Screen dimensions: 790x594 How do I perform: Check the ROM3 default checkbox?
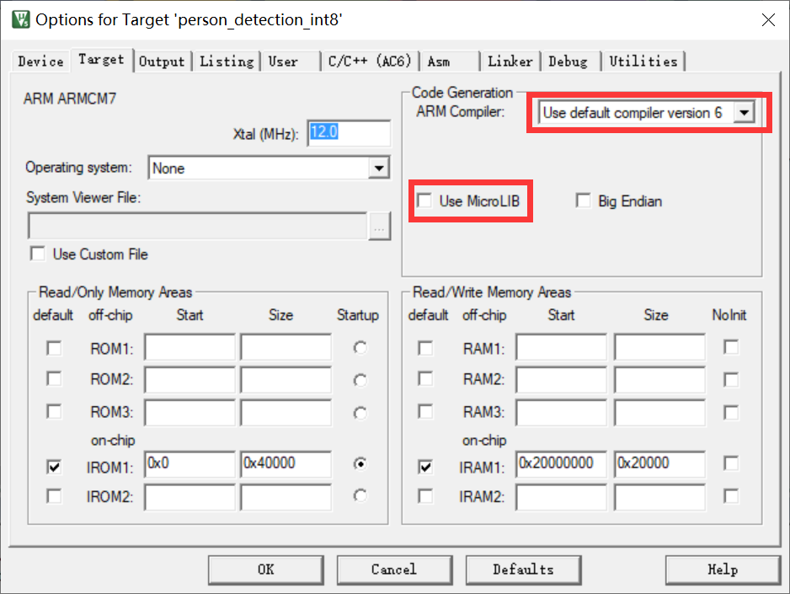tap(54, 412)
